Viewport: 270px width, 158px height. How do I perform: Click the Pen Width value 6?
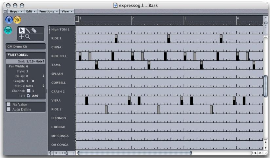[27, 66]
